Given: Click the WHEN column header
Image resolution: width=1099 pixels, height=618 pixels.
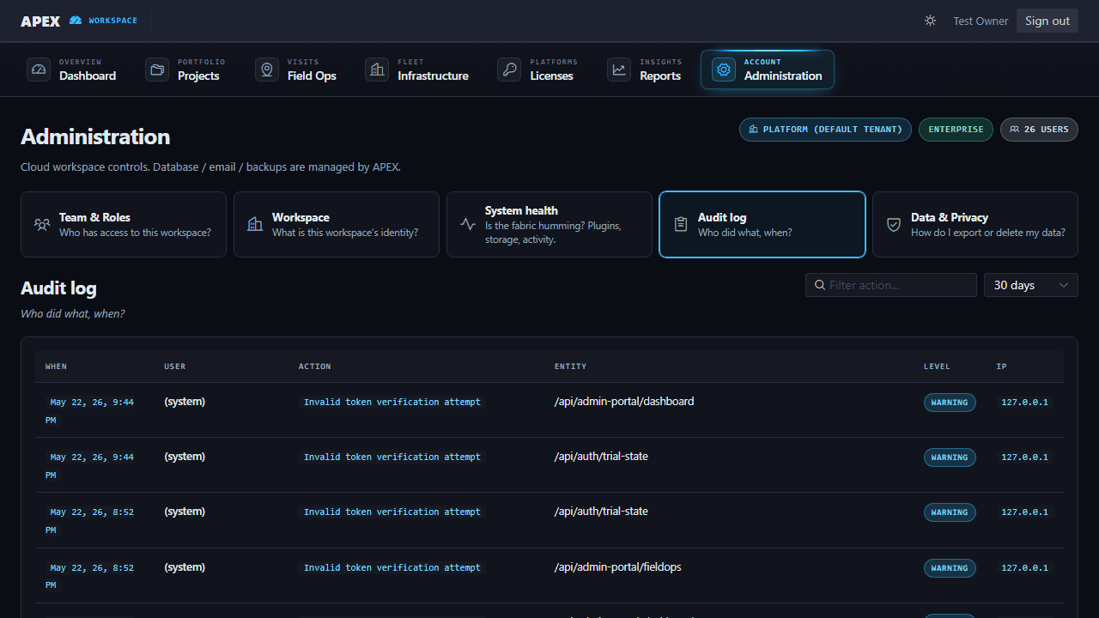Looking at the screenshot, I should (x=56, y=367).
